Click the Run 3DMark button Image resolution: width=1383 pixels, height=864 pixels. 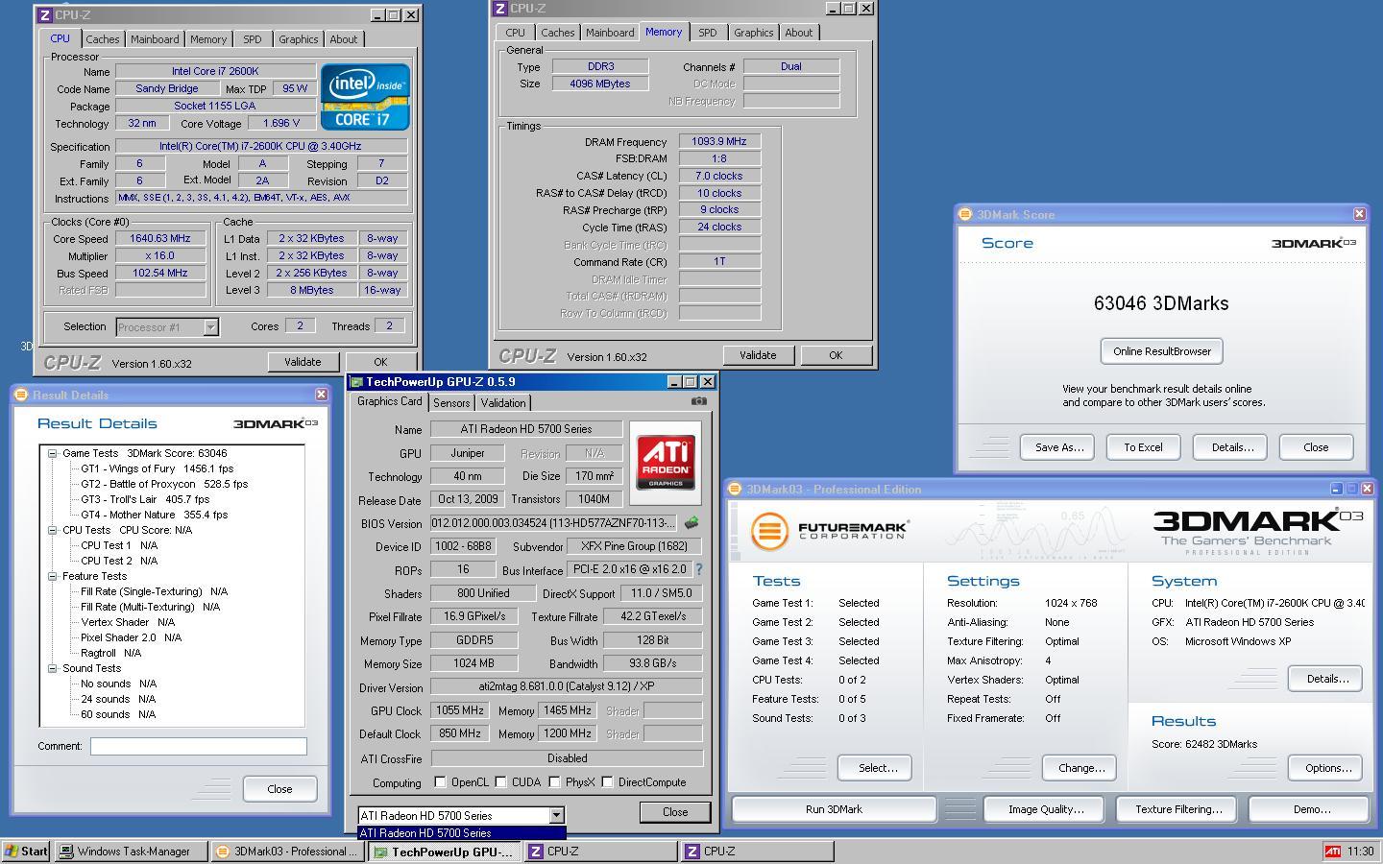834,809
